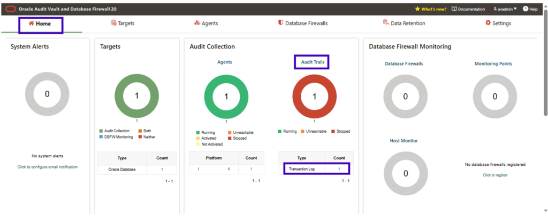Click the agent platform count 1
Screen dimensions: 548x217
[x=251, y=169]
